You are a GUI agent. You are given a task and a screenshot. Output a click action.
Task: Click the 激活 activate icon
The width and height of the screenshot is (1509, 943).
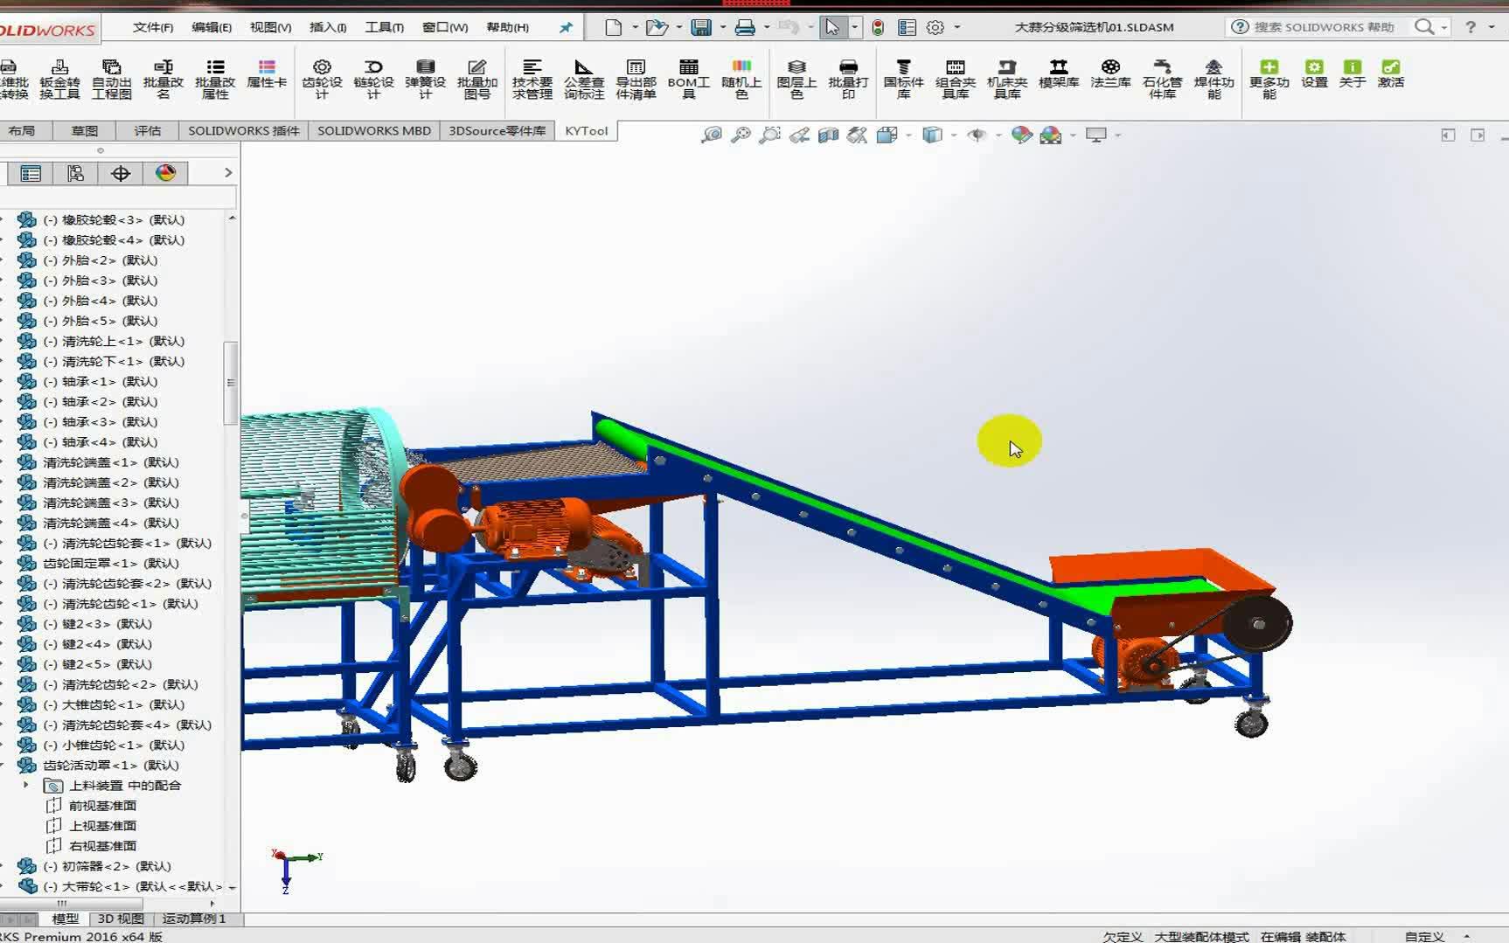pyautogui.click(x=1390, y=73)
